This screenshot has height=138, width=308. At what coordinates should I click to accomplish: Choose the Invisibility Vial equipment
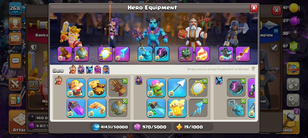click(x=156, y=108)
